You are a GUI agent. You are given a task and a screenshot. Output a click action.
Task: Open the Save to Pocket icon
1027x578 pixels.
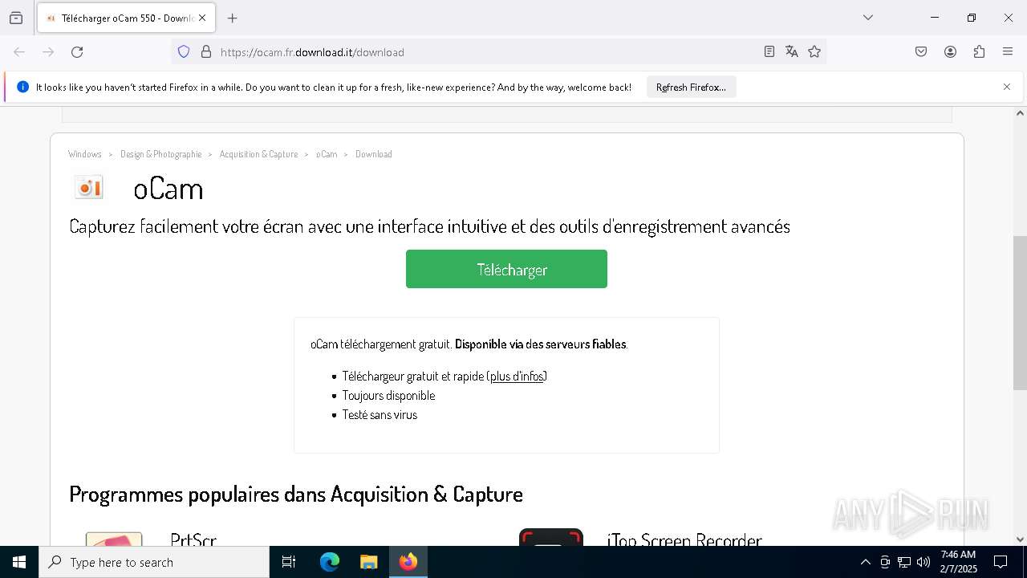[x=921, y=52]
